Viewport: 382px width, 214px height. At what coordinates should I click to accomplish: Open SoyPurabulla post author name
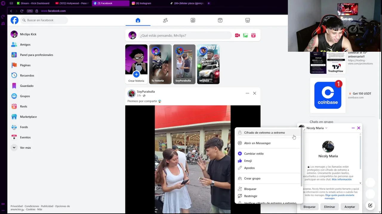coord(146,92)
